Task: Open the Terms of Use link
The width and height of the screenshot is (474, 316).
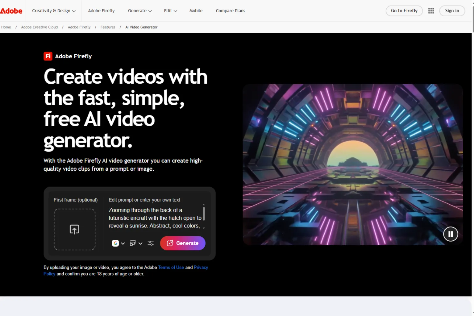Action: pos(171,268)
